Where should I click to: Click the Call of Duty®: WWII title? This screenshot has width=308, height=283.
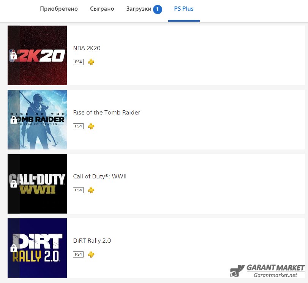point(100,176)
